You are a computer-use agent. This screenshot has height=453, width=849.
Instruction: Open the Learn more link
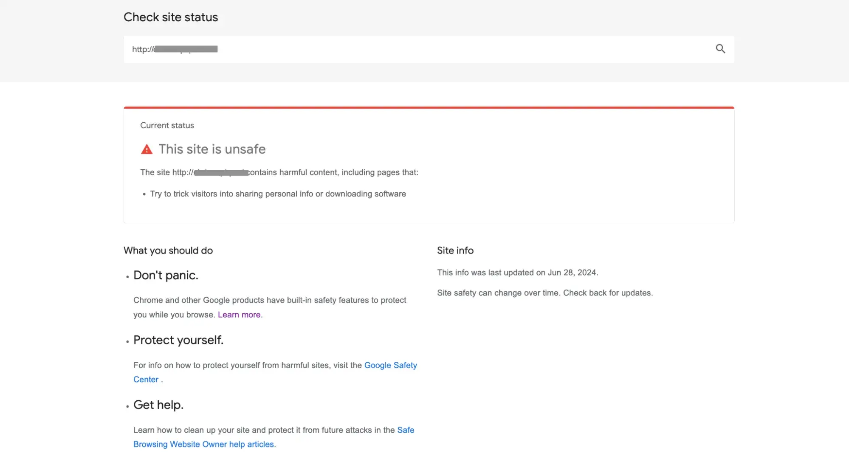239,315
